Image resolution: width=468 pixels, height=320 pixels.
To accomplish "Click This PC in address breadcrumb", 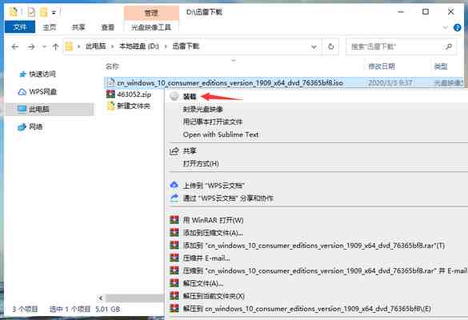I will (x=95, y=46).
